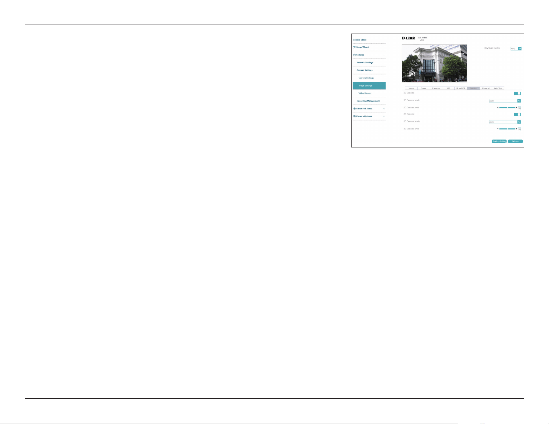Click the Setup Wizard wand icon
The height and width of the screenshot is (424, 549).
[x=354, y=47]
